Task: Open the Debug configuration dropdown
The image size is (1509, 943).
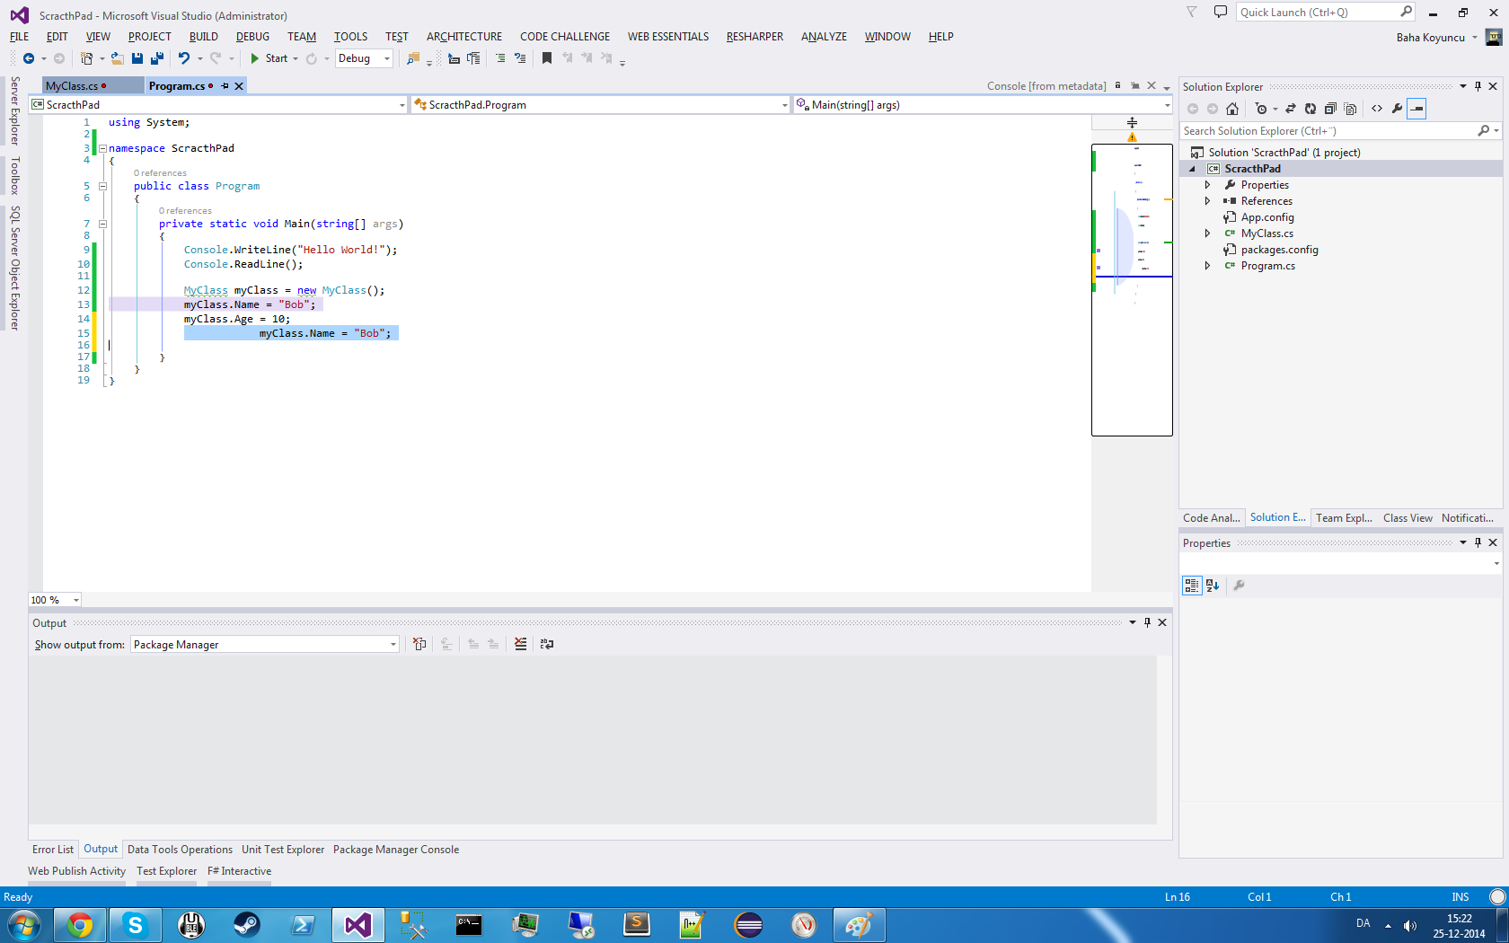Action: [x=364, y=58]
